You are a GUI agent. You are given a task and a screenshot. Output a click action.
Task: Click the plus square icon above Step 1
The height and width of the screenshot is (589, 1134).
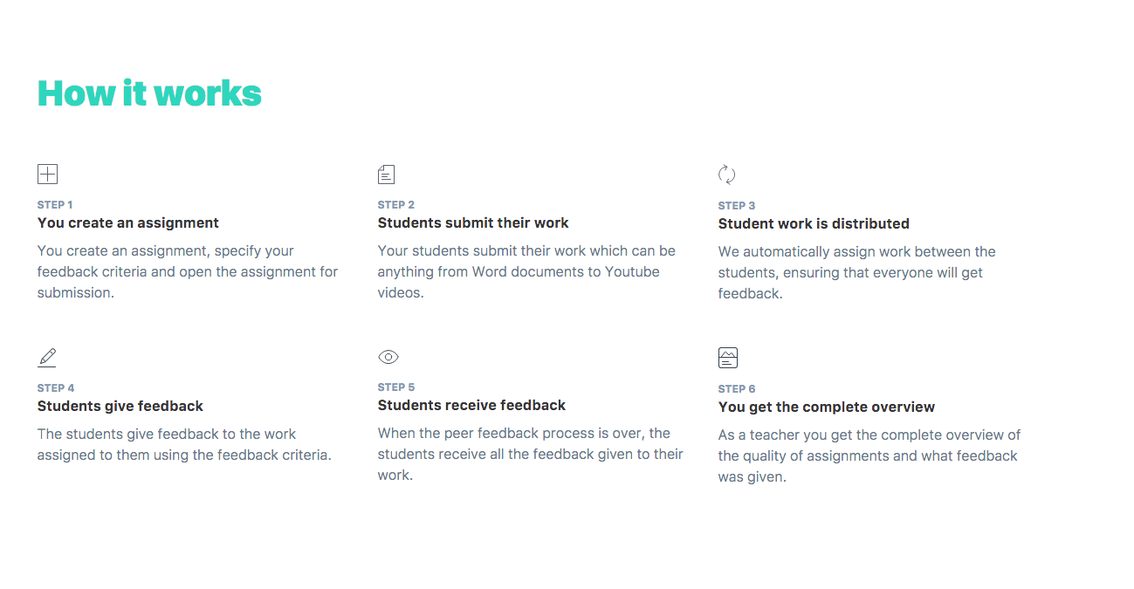47,175
